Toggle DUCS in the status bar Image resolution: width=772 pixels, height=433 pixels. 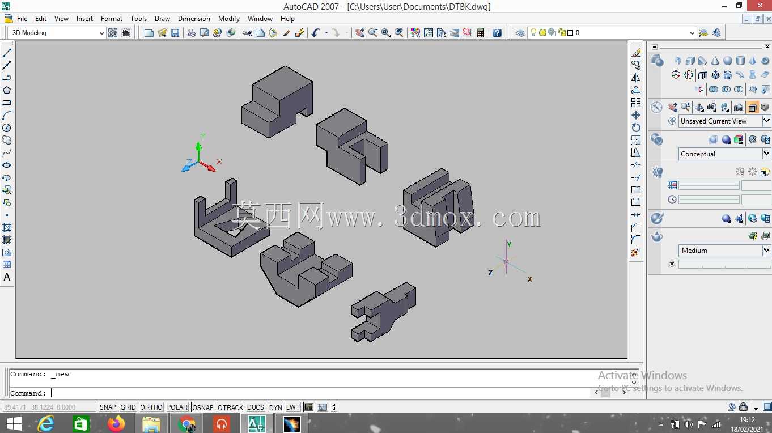[256, 407]
